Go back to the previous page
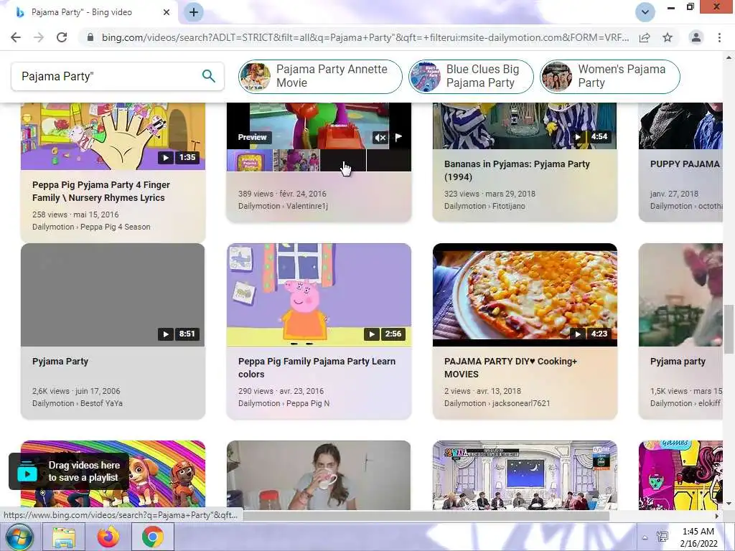Image resolution: width=735 pixels, height=551 pixels. 16,37
